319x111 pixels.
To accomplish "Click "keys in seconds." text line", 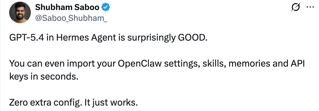I will click(x=44, y=77).
